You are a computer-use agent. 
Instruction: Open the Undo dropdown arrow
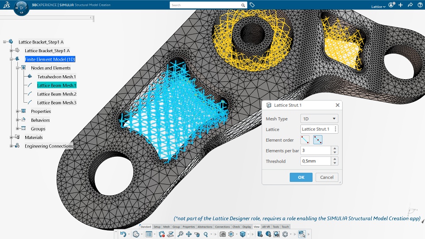pyautogui.click(x=129, y=234)
